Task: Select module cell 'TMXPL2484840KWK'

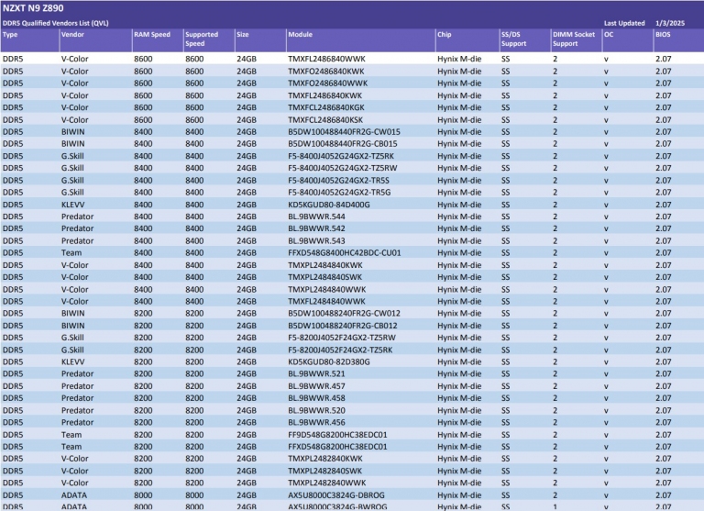Action: pos(325,265)
